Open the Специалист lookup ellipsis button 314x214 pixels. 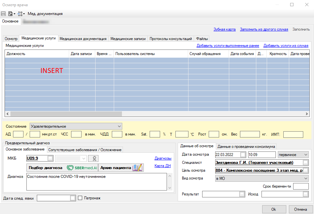(306, 163)
